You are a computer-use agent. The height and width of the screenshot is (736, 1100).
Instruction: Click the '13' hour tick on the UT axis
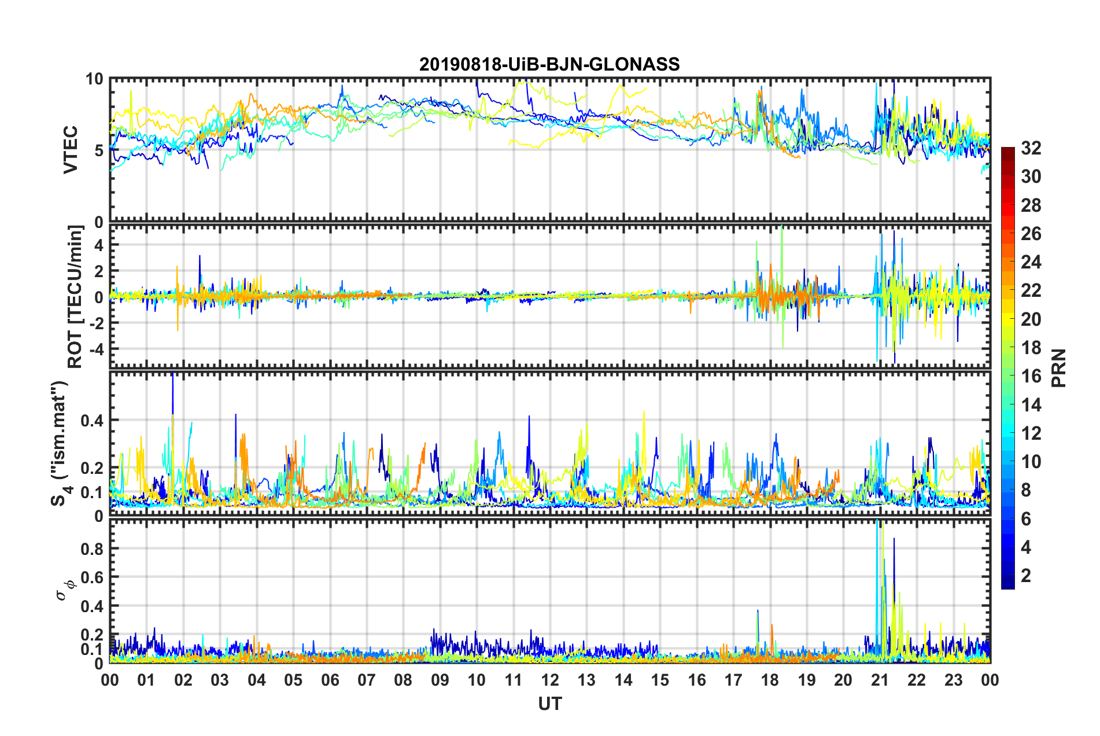coord(587,680)
